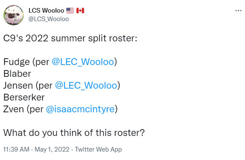The width and height of the screenshot is (245, 160).
Task: Click the "C9's 2022 summer split roster" line
Action: tap(70, 38)
